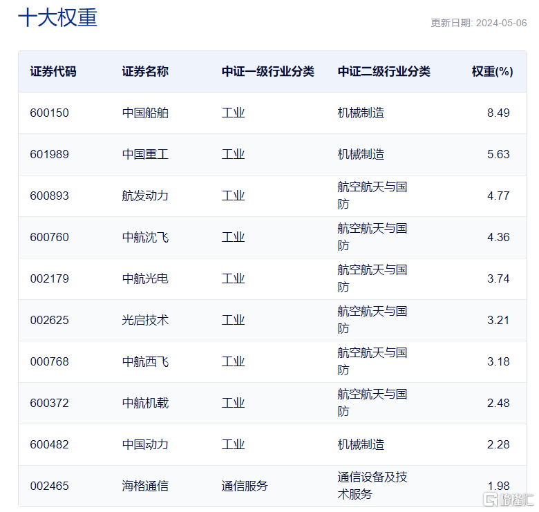Click security code 600893

pos(50,196)
